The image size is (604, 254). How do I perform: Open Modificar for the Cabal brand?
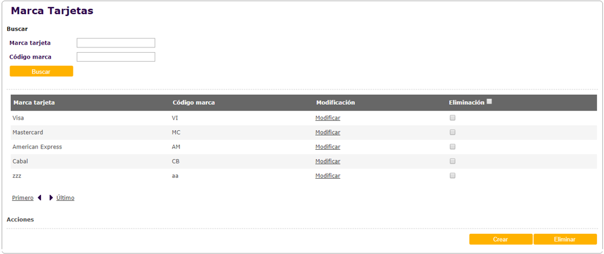pyautogui.click(x=328, y=161)
